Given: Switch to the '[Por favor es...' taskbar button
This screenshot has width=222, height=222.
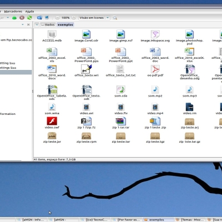Looking at the screenshot, I should (127, 220).
